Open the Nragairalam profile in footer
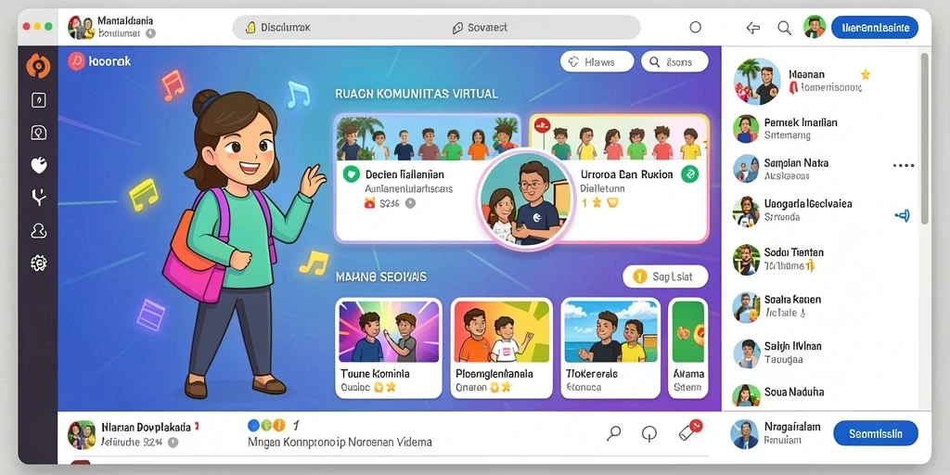 (x=777, y=434)
